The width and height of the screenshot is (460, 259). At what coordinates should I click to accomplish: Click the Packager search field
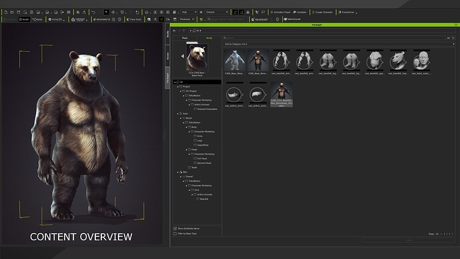tap(334, 38)
